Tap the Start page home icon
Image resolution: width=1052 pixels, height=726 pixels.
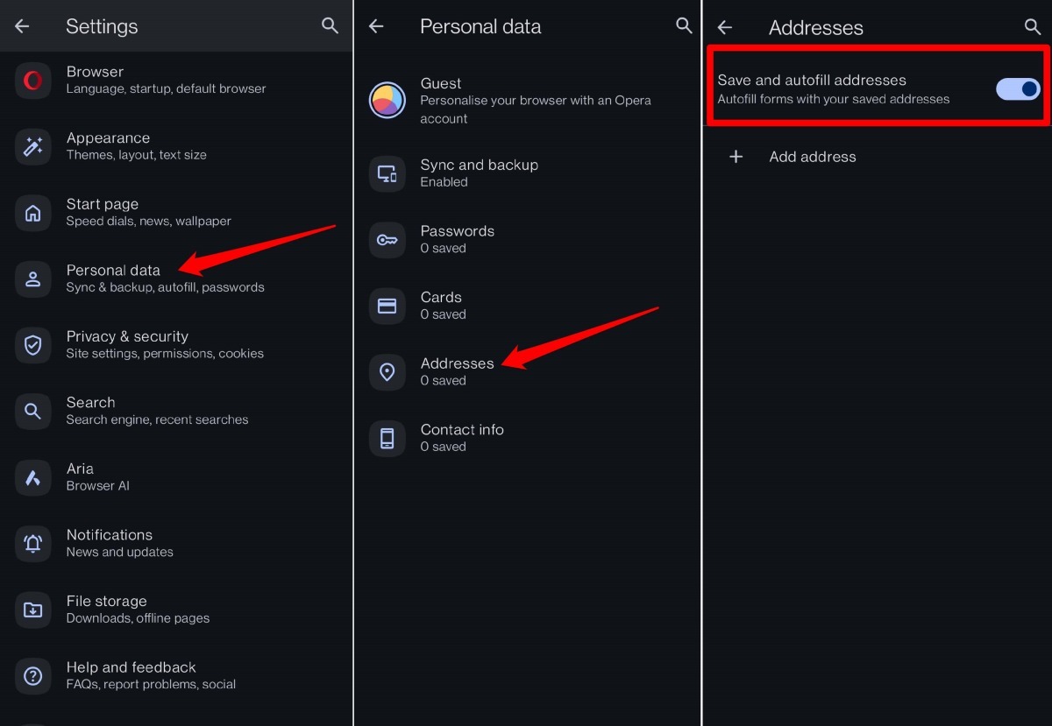click(32, 213)
